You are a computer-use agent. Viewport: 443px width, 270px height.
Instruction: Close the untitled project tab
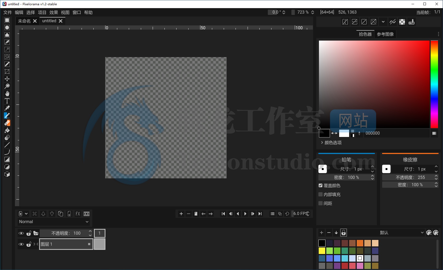pos(61,21)
